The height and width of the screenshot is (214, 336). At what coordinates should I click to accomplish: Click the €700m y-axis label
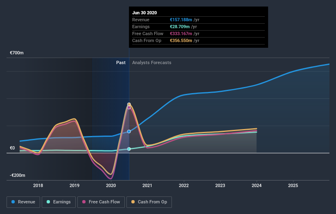(x=17, y=53)
